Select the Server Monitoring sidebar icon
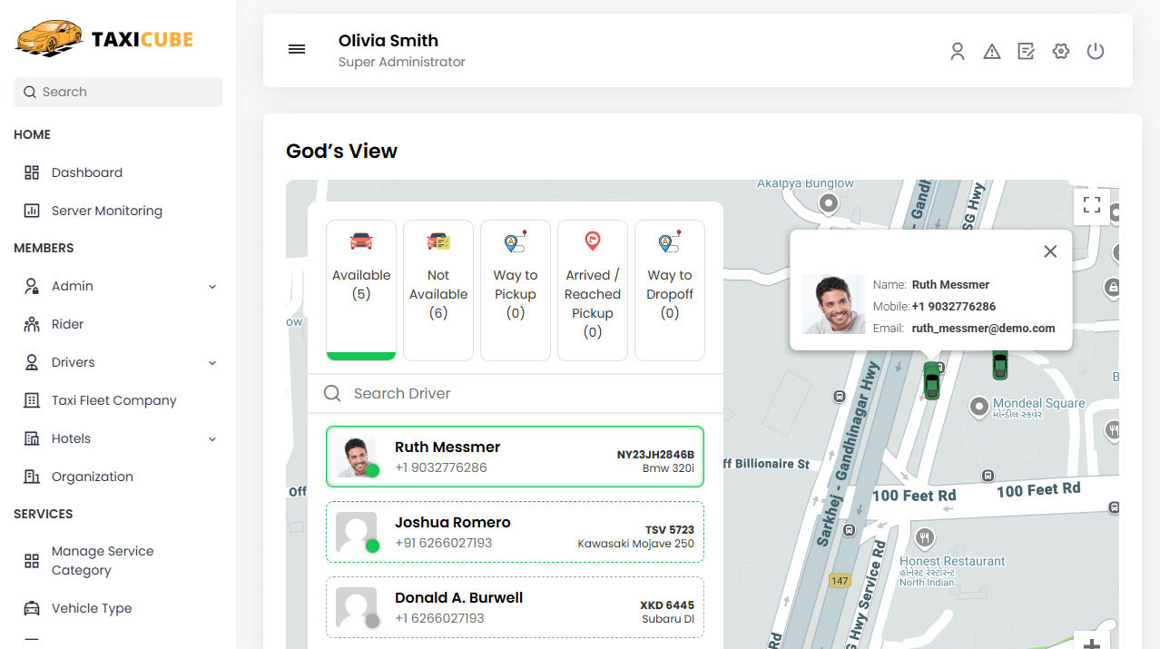 (34, 210)
